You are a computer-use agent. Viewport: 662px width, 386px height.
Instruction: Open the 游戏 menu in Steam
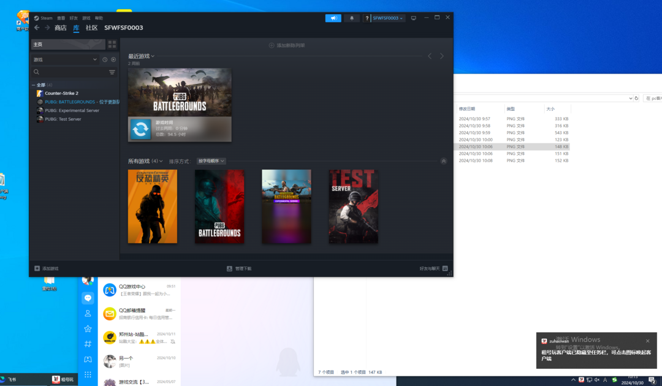86,18
